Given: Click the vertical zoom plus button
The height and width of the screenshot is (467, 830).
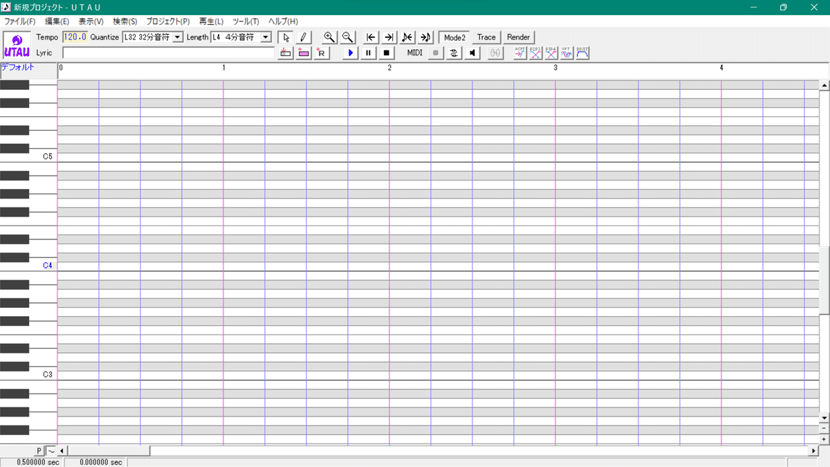Looking at the screenshot, I should point(824,439).
